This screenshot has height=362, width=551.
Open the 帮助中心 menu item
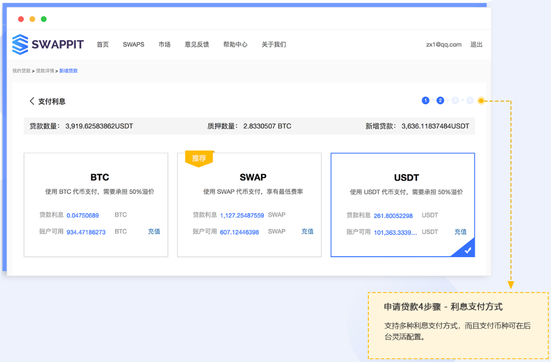click(x=236, y=44)
